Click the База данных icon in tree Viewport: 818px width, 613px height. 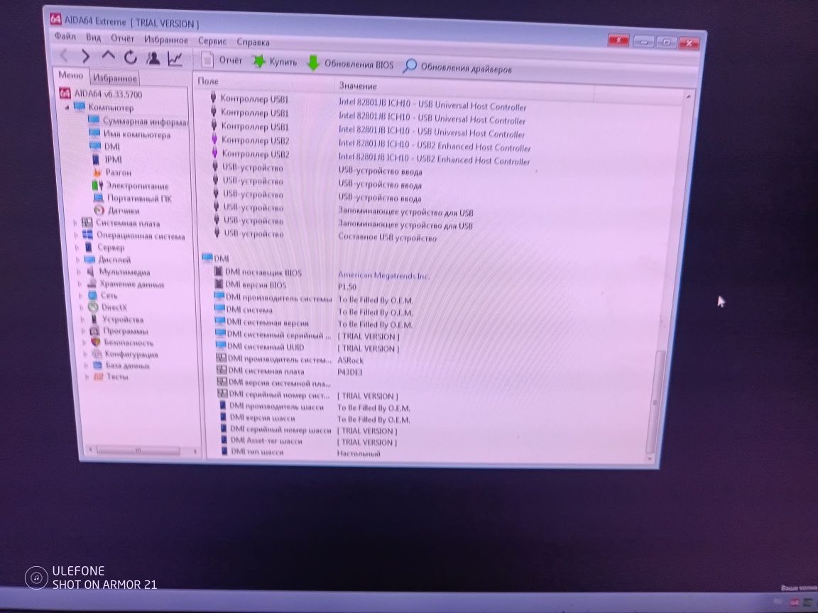97,365
